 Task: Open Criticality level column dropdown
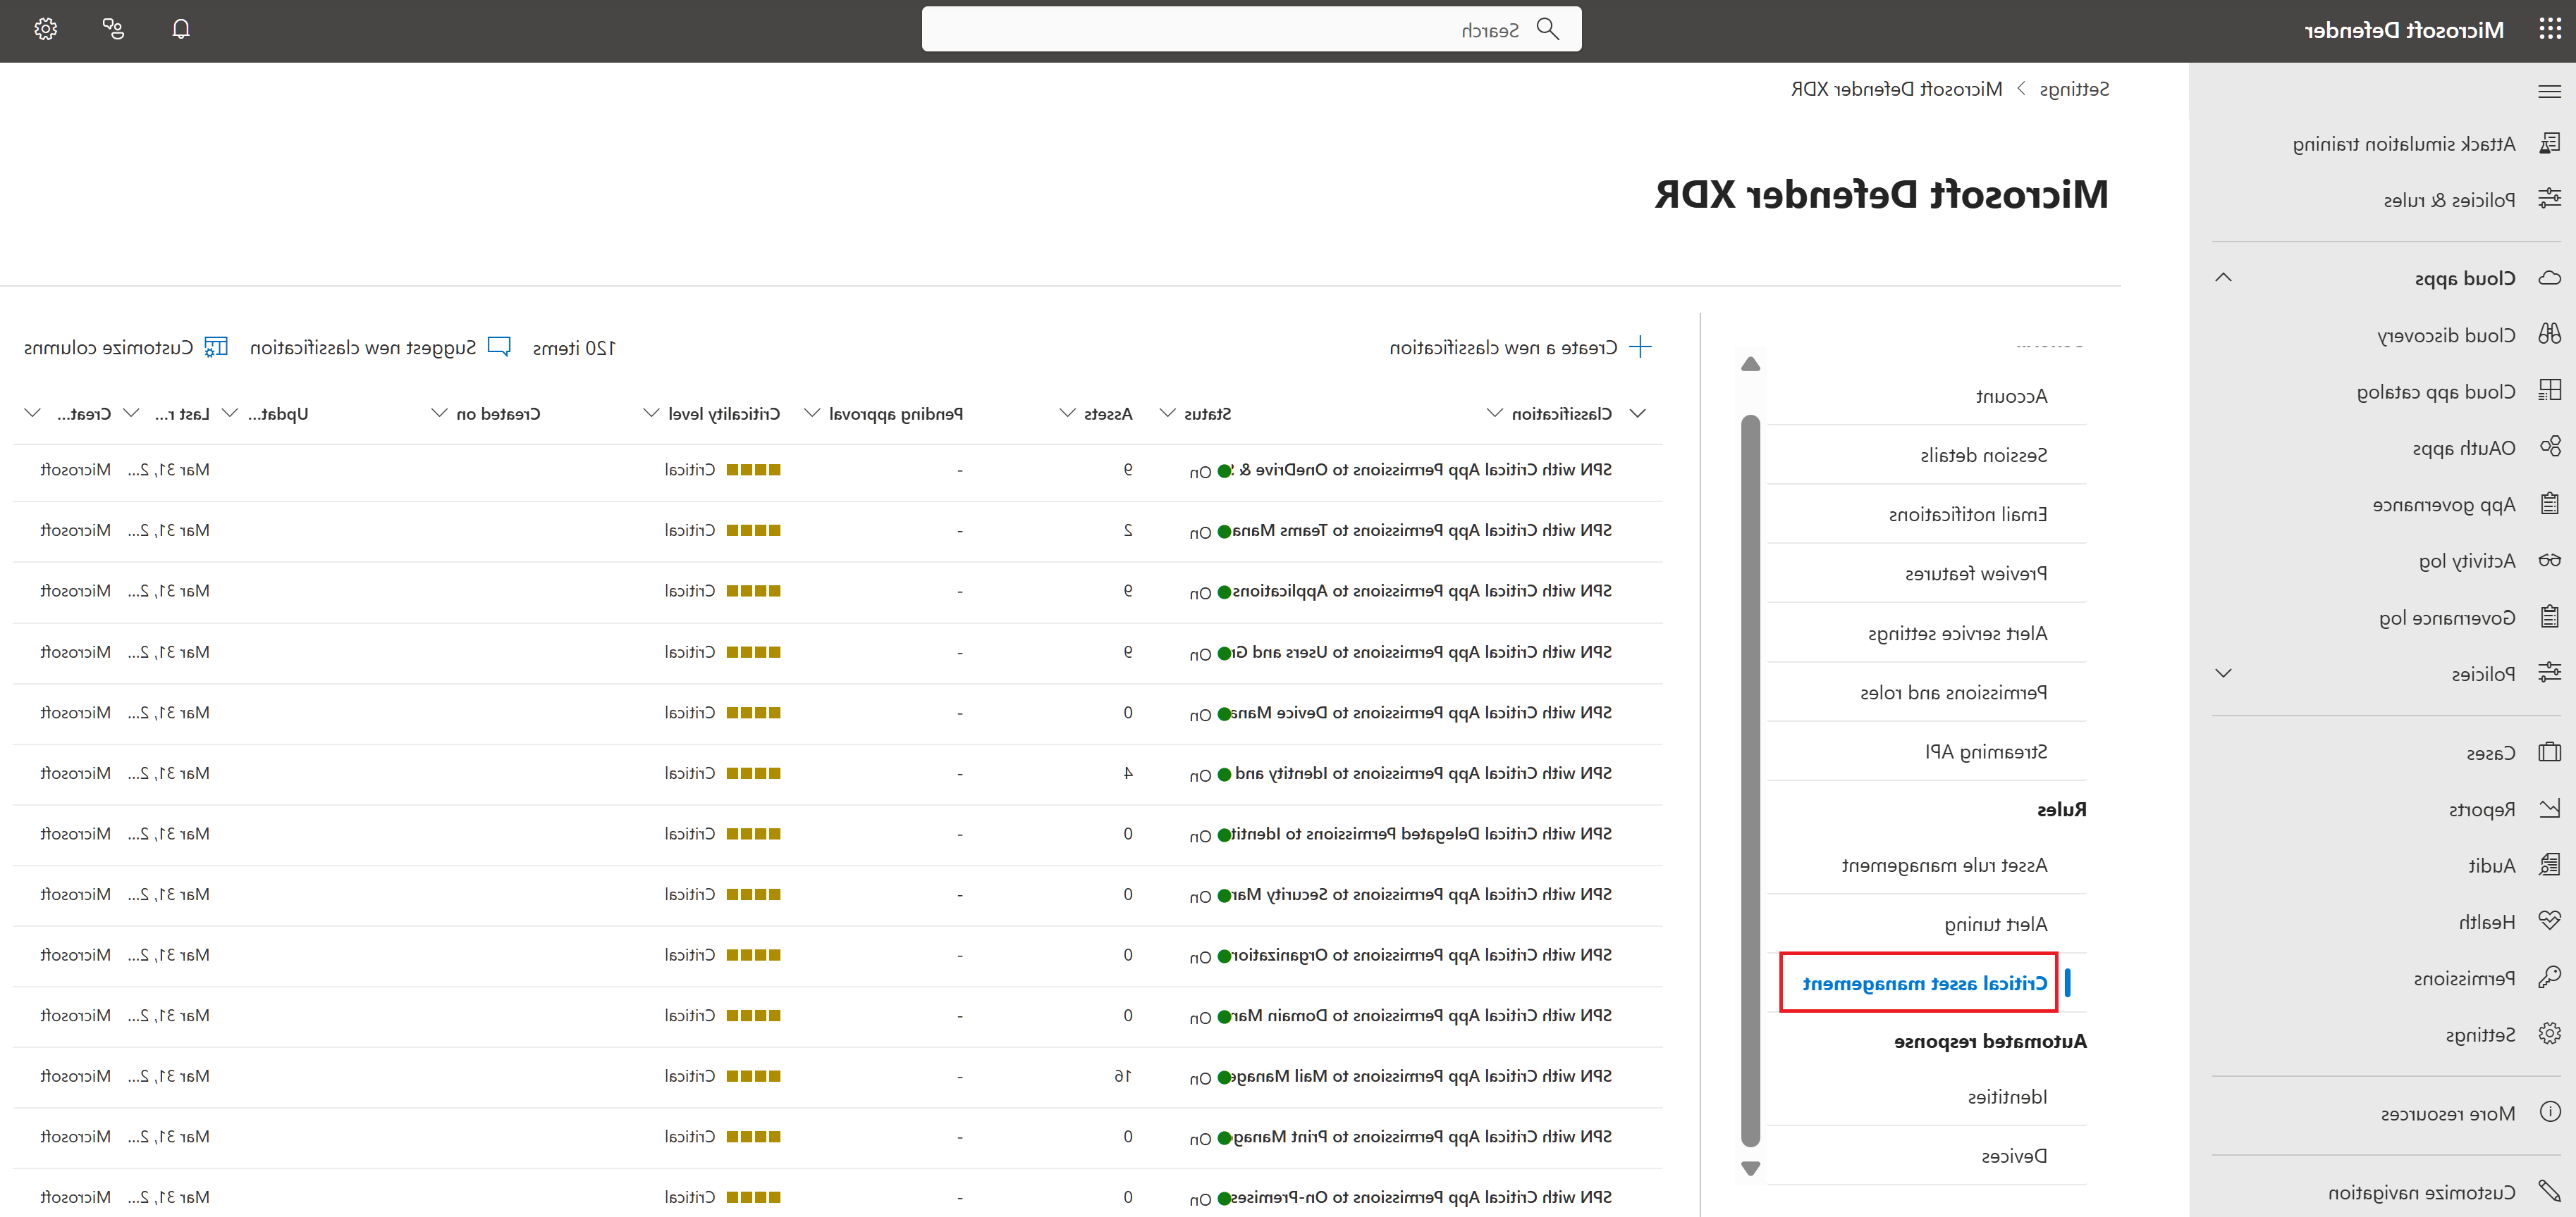coord(651,413)
